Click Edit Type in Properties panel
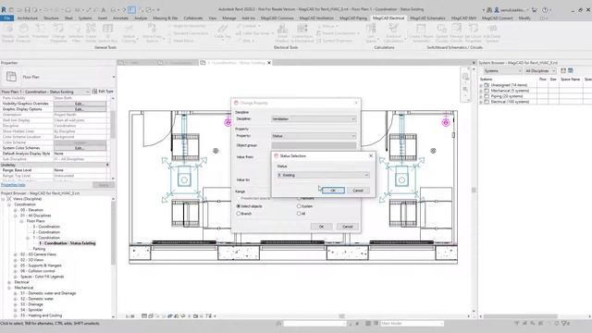This screenshot has width=592, height=333. tap(103, 92)
